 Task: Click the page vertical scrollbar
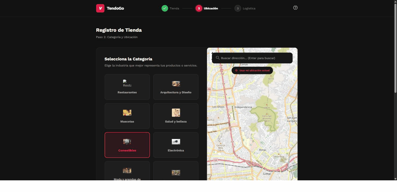coord(395,48)
